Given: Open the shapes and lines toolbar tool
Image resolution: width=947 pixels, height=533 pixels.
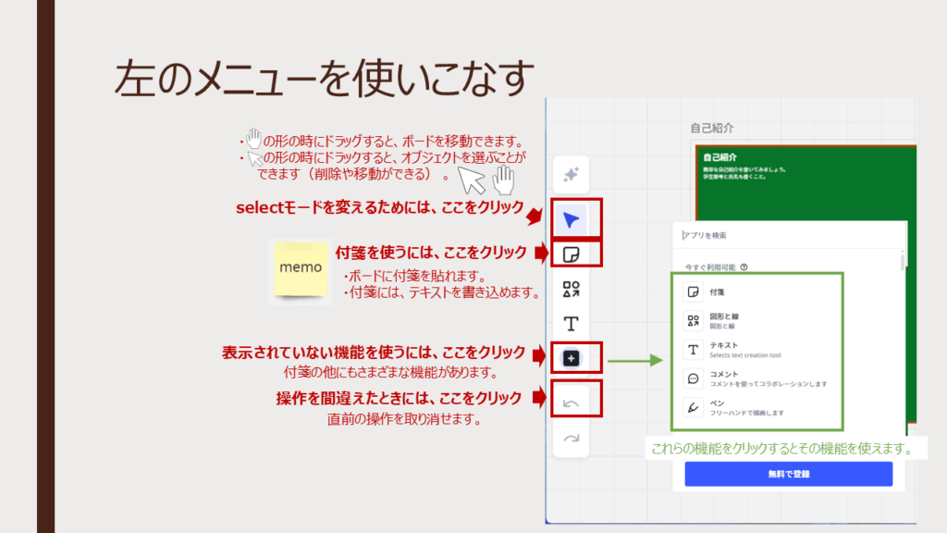Looking at the screenshot, I should pyautogui.click(x=572, y=290).
